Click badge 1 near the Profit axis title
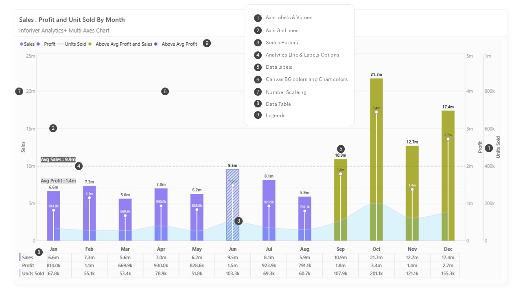 click(x=489, y=148)
